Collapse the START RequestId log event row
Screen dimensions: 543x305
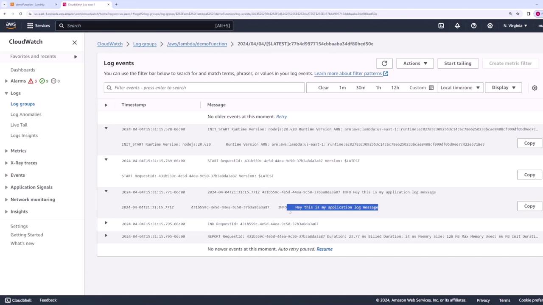106,160
